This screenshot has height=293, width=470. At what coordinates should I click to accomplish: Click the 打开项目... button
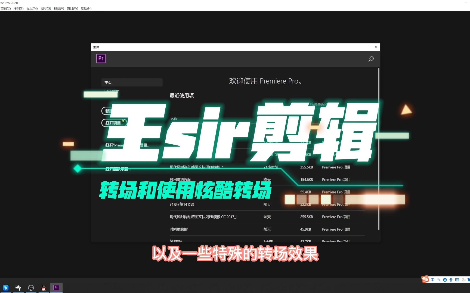pos(114,123)
